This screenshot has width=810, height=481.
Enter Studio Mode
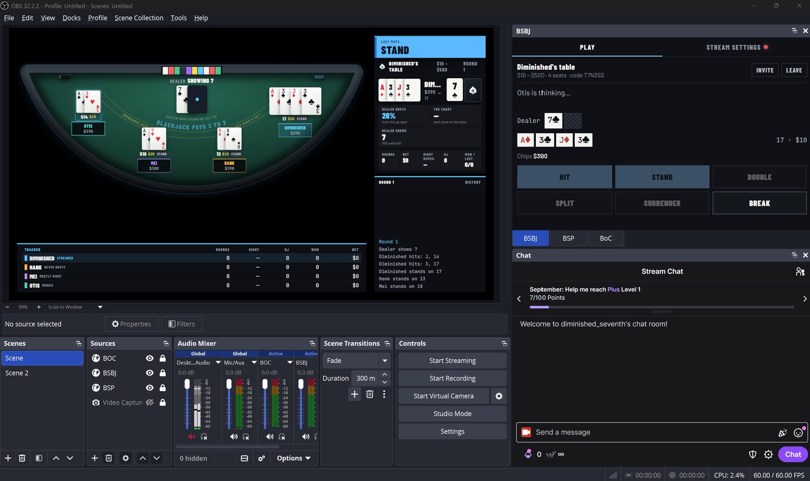(452, 414)
